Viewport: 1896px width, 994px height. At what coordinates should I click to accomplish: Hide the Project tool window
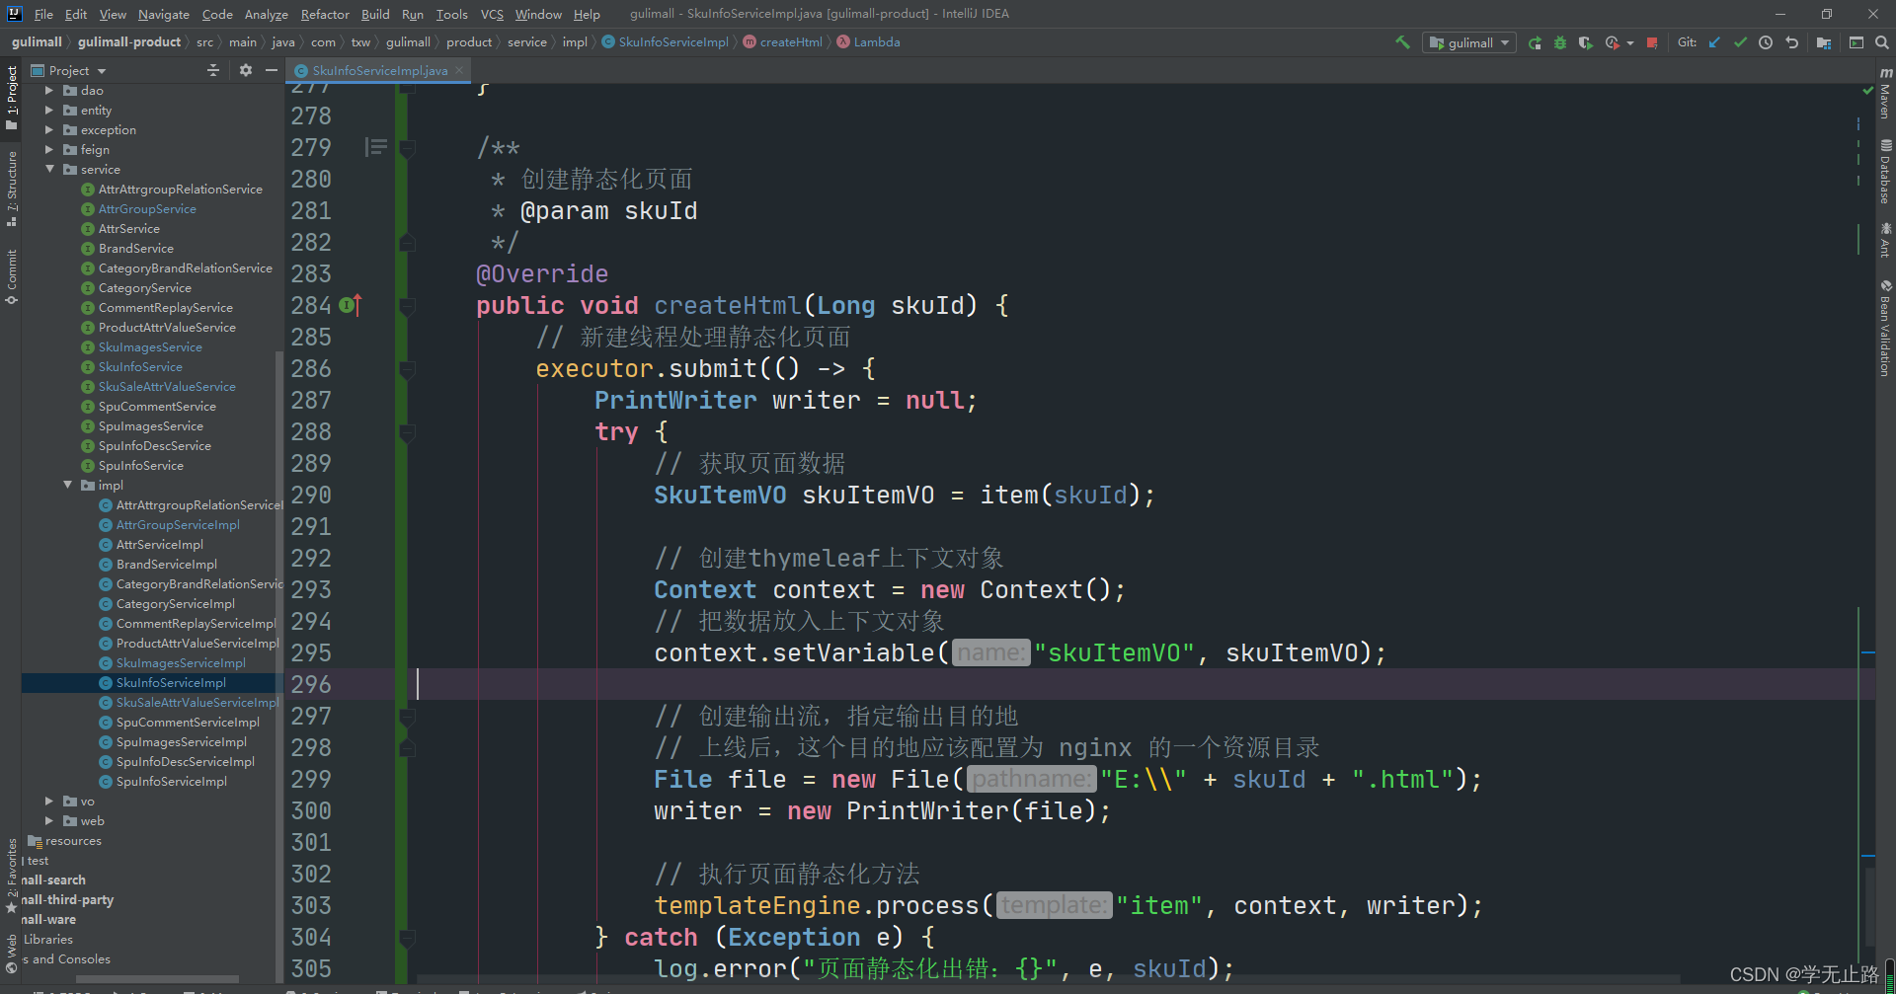pyautogui.click(x=271, y=70)
